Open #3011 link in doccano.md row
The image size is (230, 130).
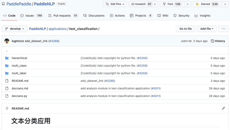tap(156, 88)
